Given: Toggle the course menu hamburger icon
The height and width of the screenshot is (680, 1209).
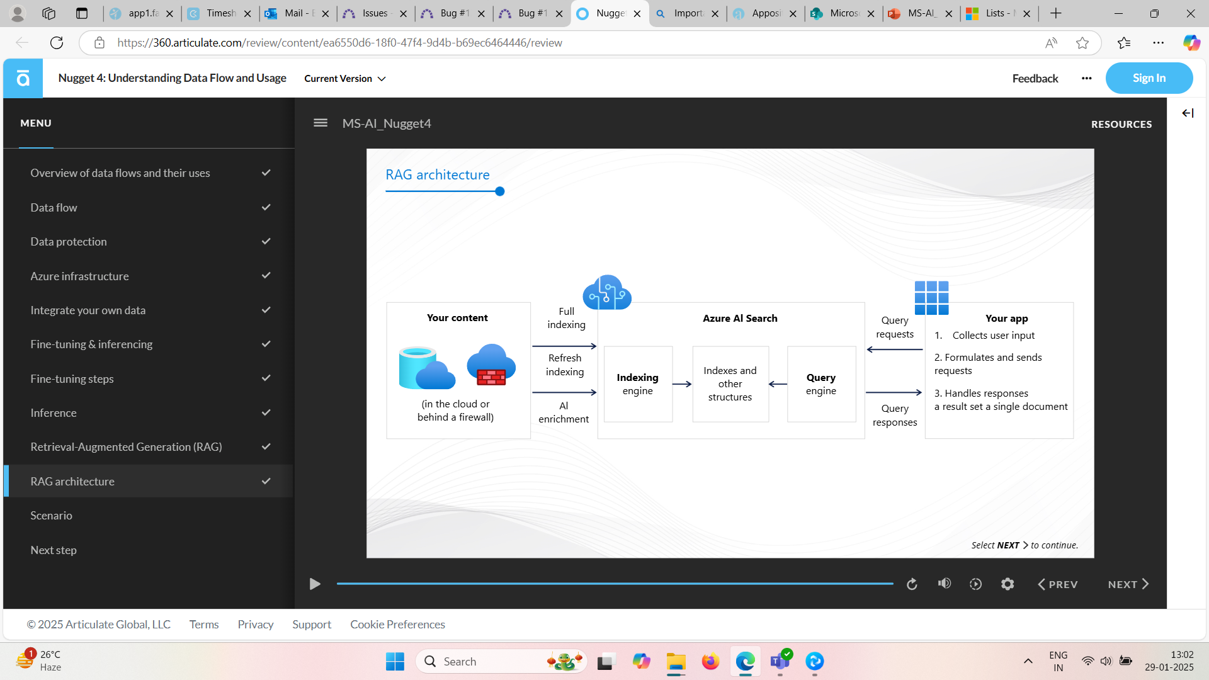Looking at the screenshot, I should 321,123.
